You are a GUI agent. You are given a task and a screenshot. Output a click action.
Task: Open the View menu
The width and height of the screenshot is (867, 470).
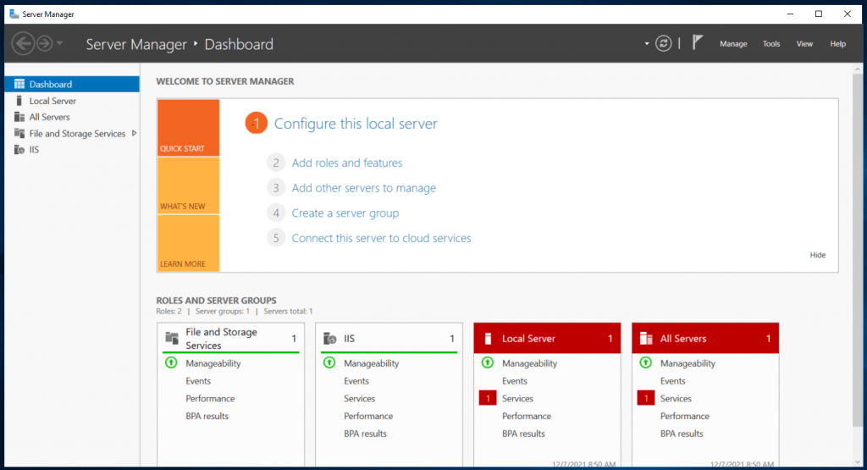pos(804,44)
